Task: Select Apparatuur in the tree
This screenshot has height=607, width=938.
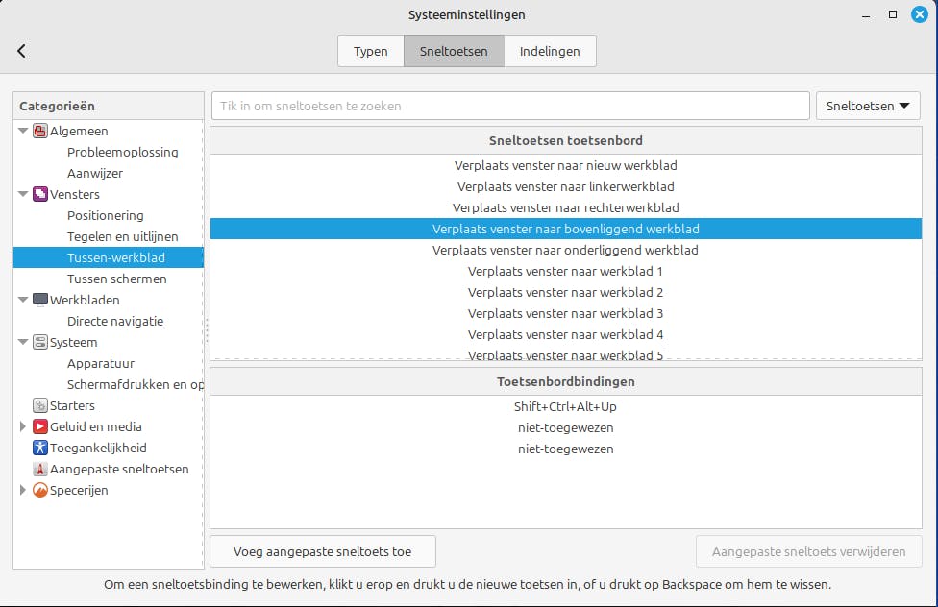Action: (101, 364)
